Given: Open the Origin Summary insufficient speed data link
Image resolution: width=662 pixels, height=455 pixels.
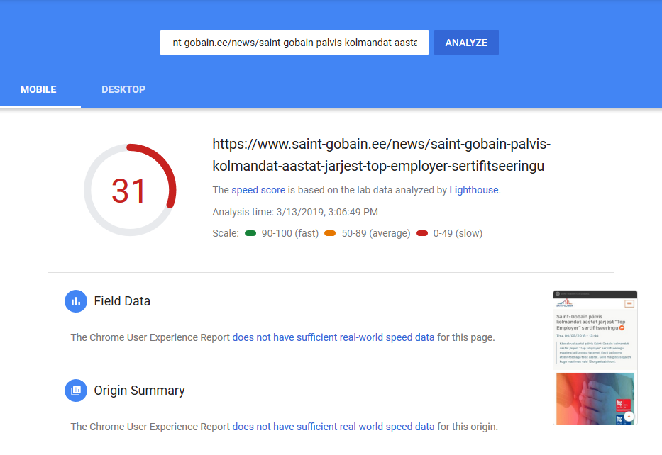Looking at the screenshot, I should [x=333, y=427].
